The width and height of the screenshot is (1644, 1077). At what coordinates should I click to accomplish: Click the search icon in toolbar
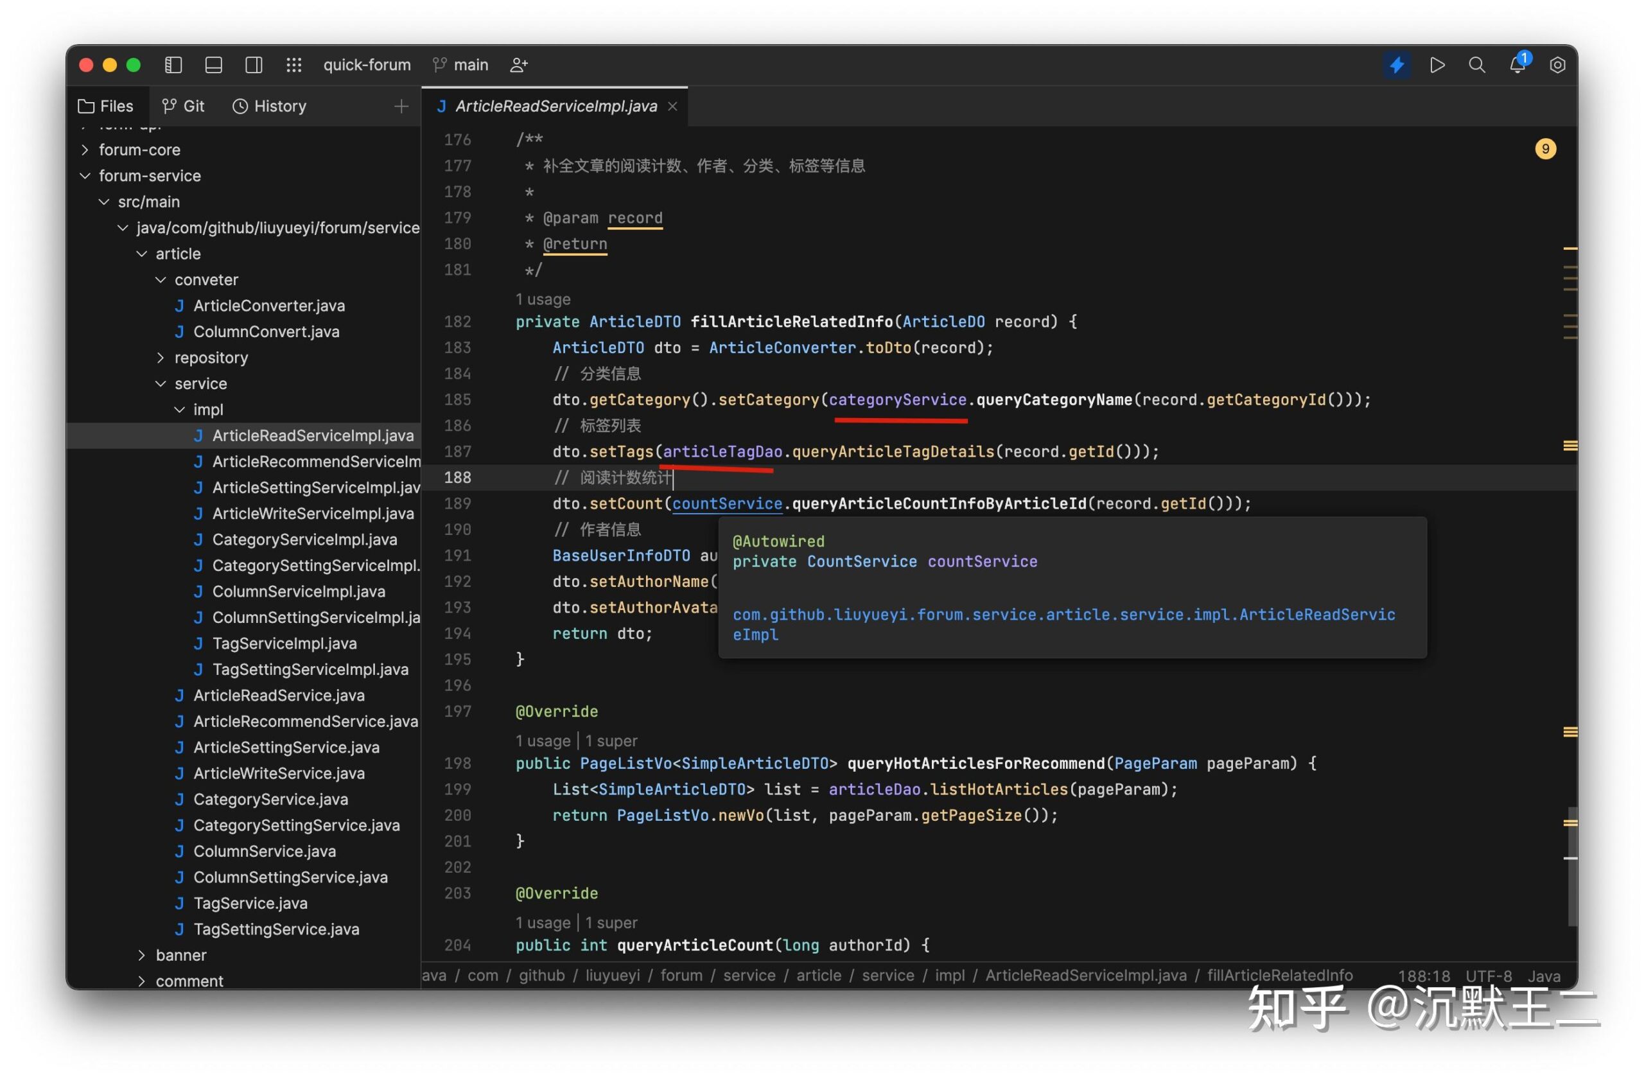tap(1474, 64)
